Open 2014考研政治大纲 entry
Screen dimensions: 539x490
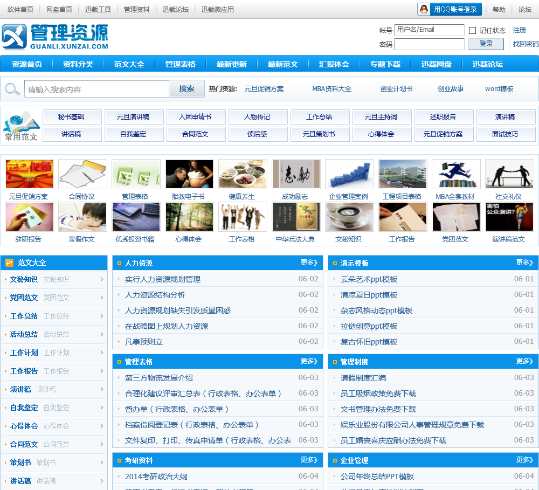(156, 477)
